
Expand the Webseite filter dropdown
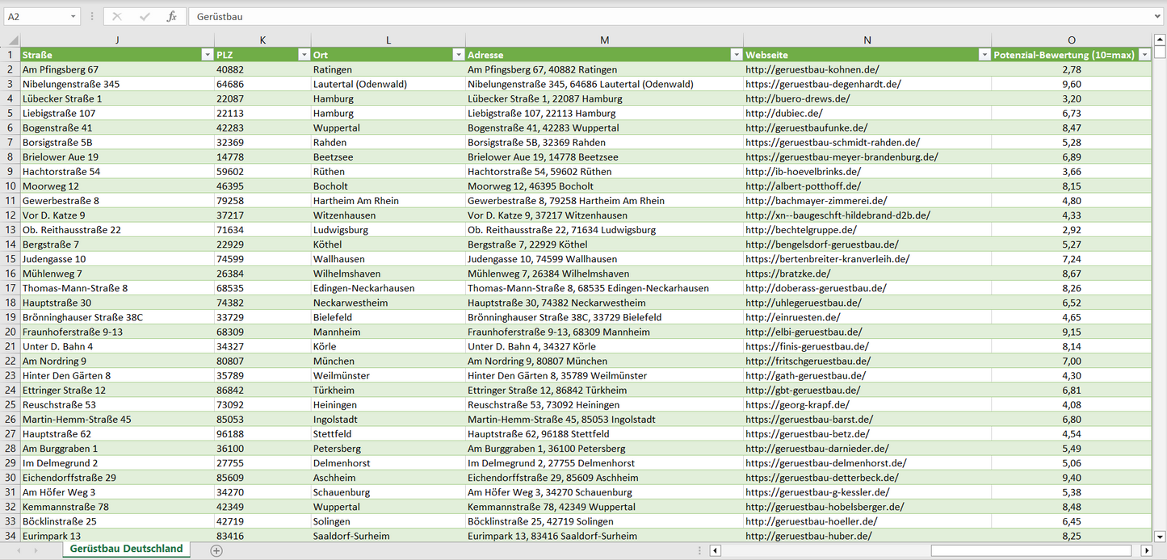(x=984, y=55)
